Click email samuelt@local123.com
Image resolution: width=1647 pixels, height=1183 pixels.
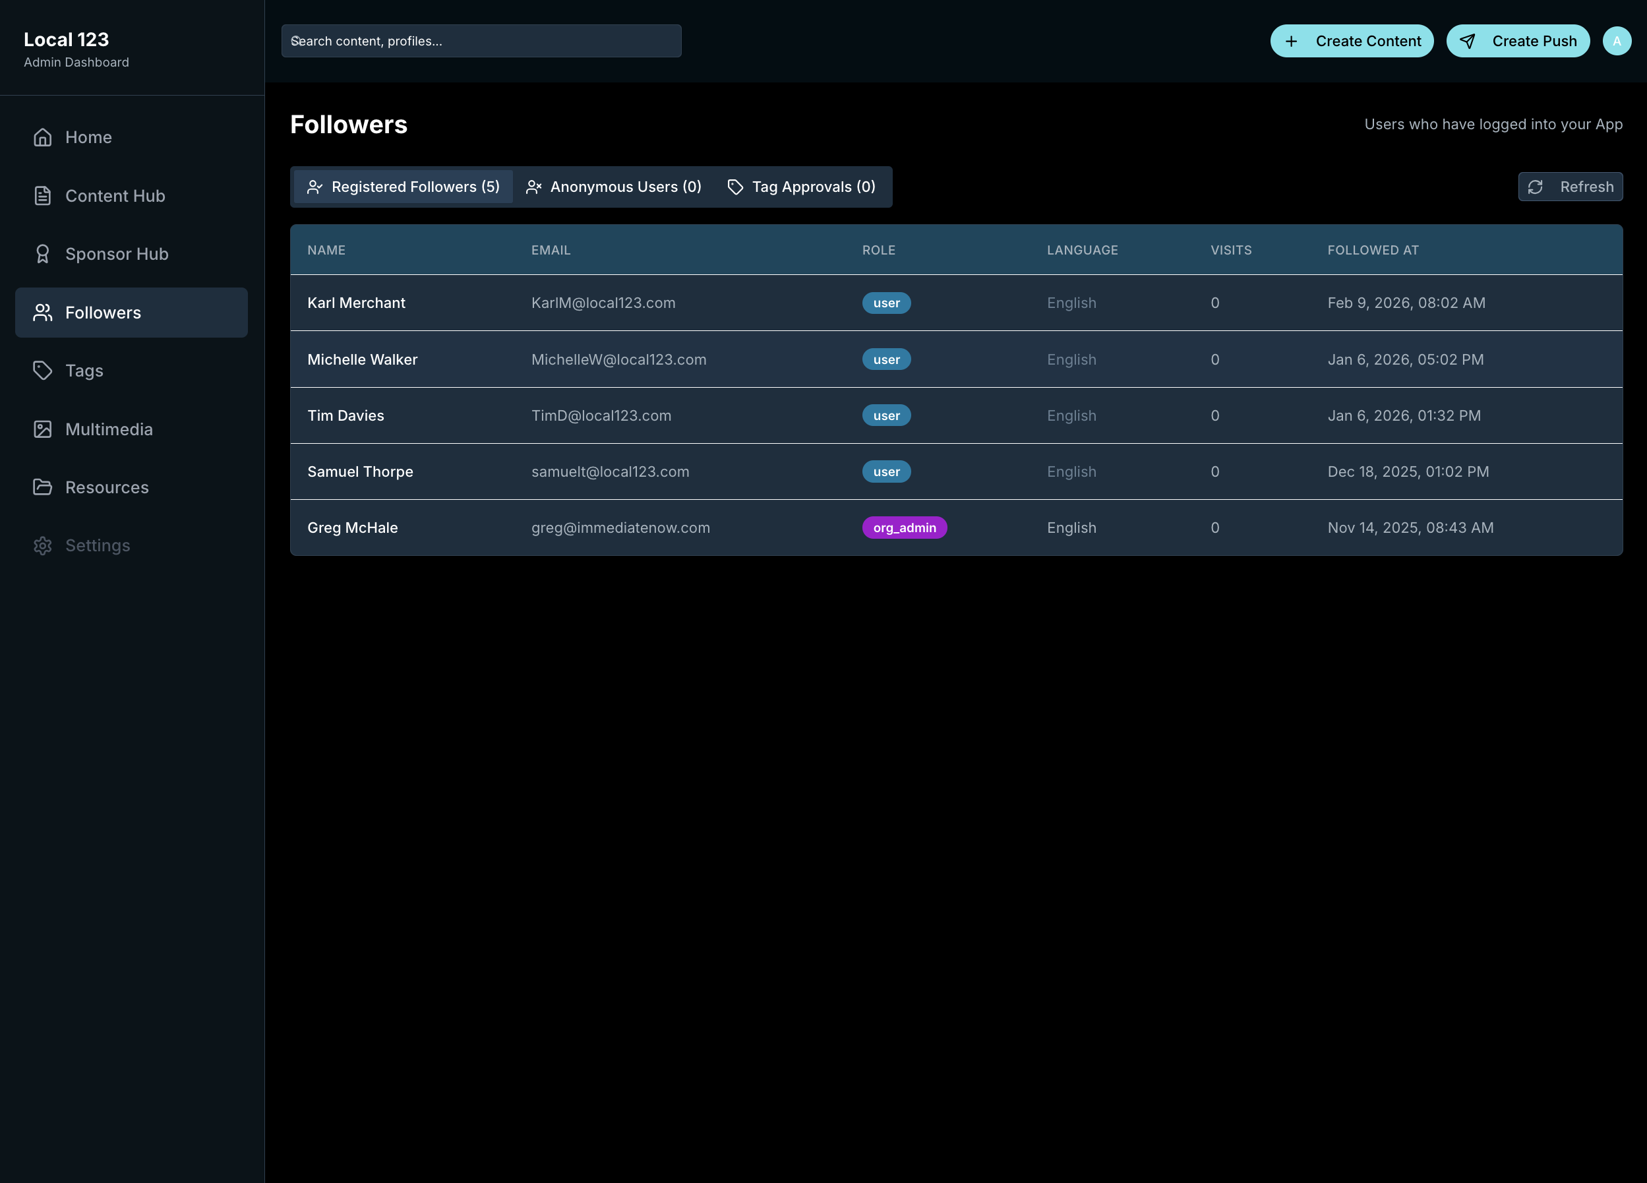coord(610,471)
